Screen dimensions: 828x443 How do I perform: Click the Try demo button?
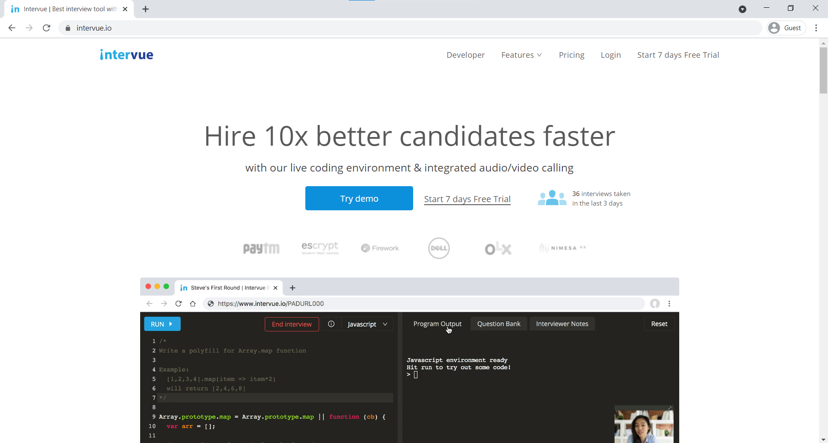tap(359, 198)
